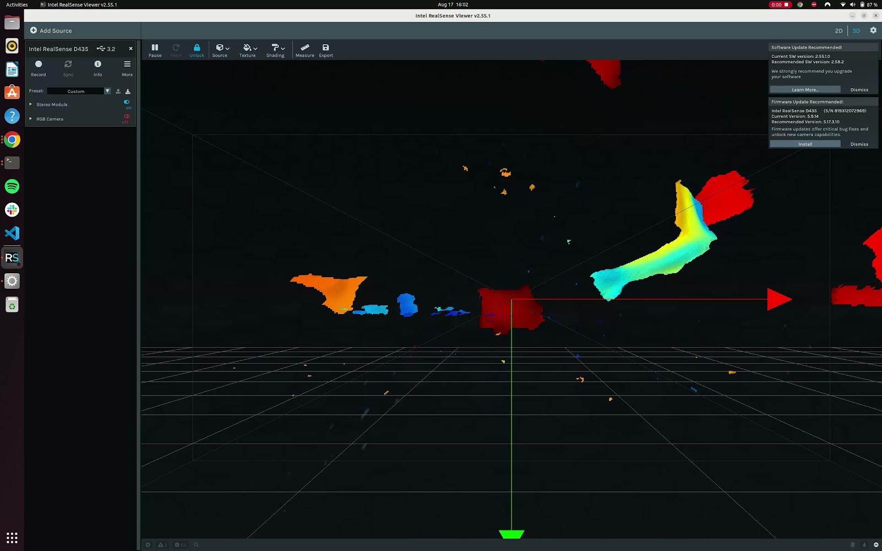Click Learn More on software update

[x=805, y=90]
